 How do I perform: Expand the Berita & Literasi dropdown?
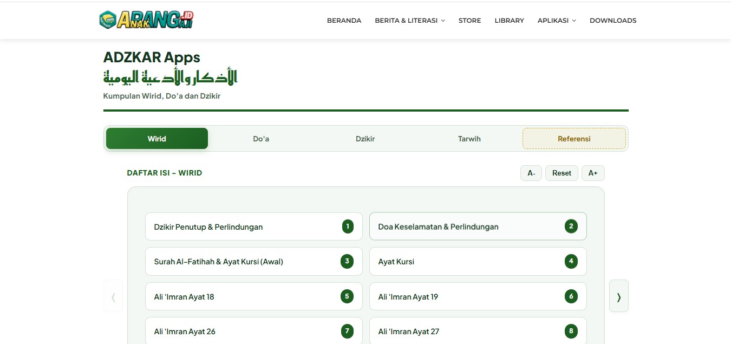coord(409,21)
